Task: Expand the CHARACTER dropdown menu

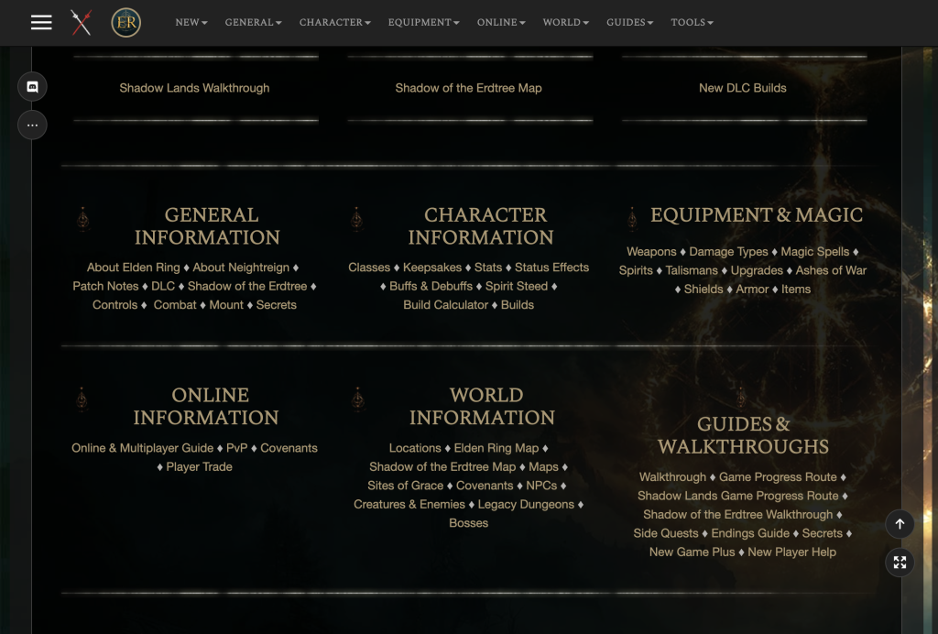Action: tap(334, 23)
